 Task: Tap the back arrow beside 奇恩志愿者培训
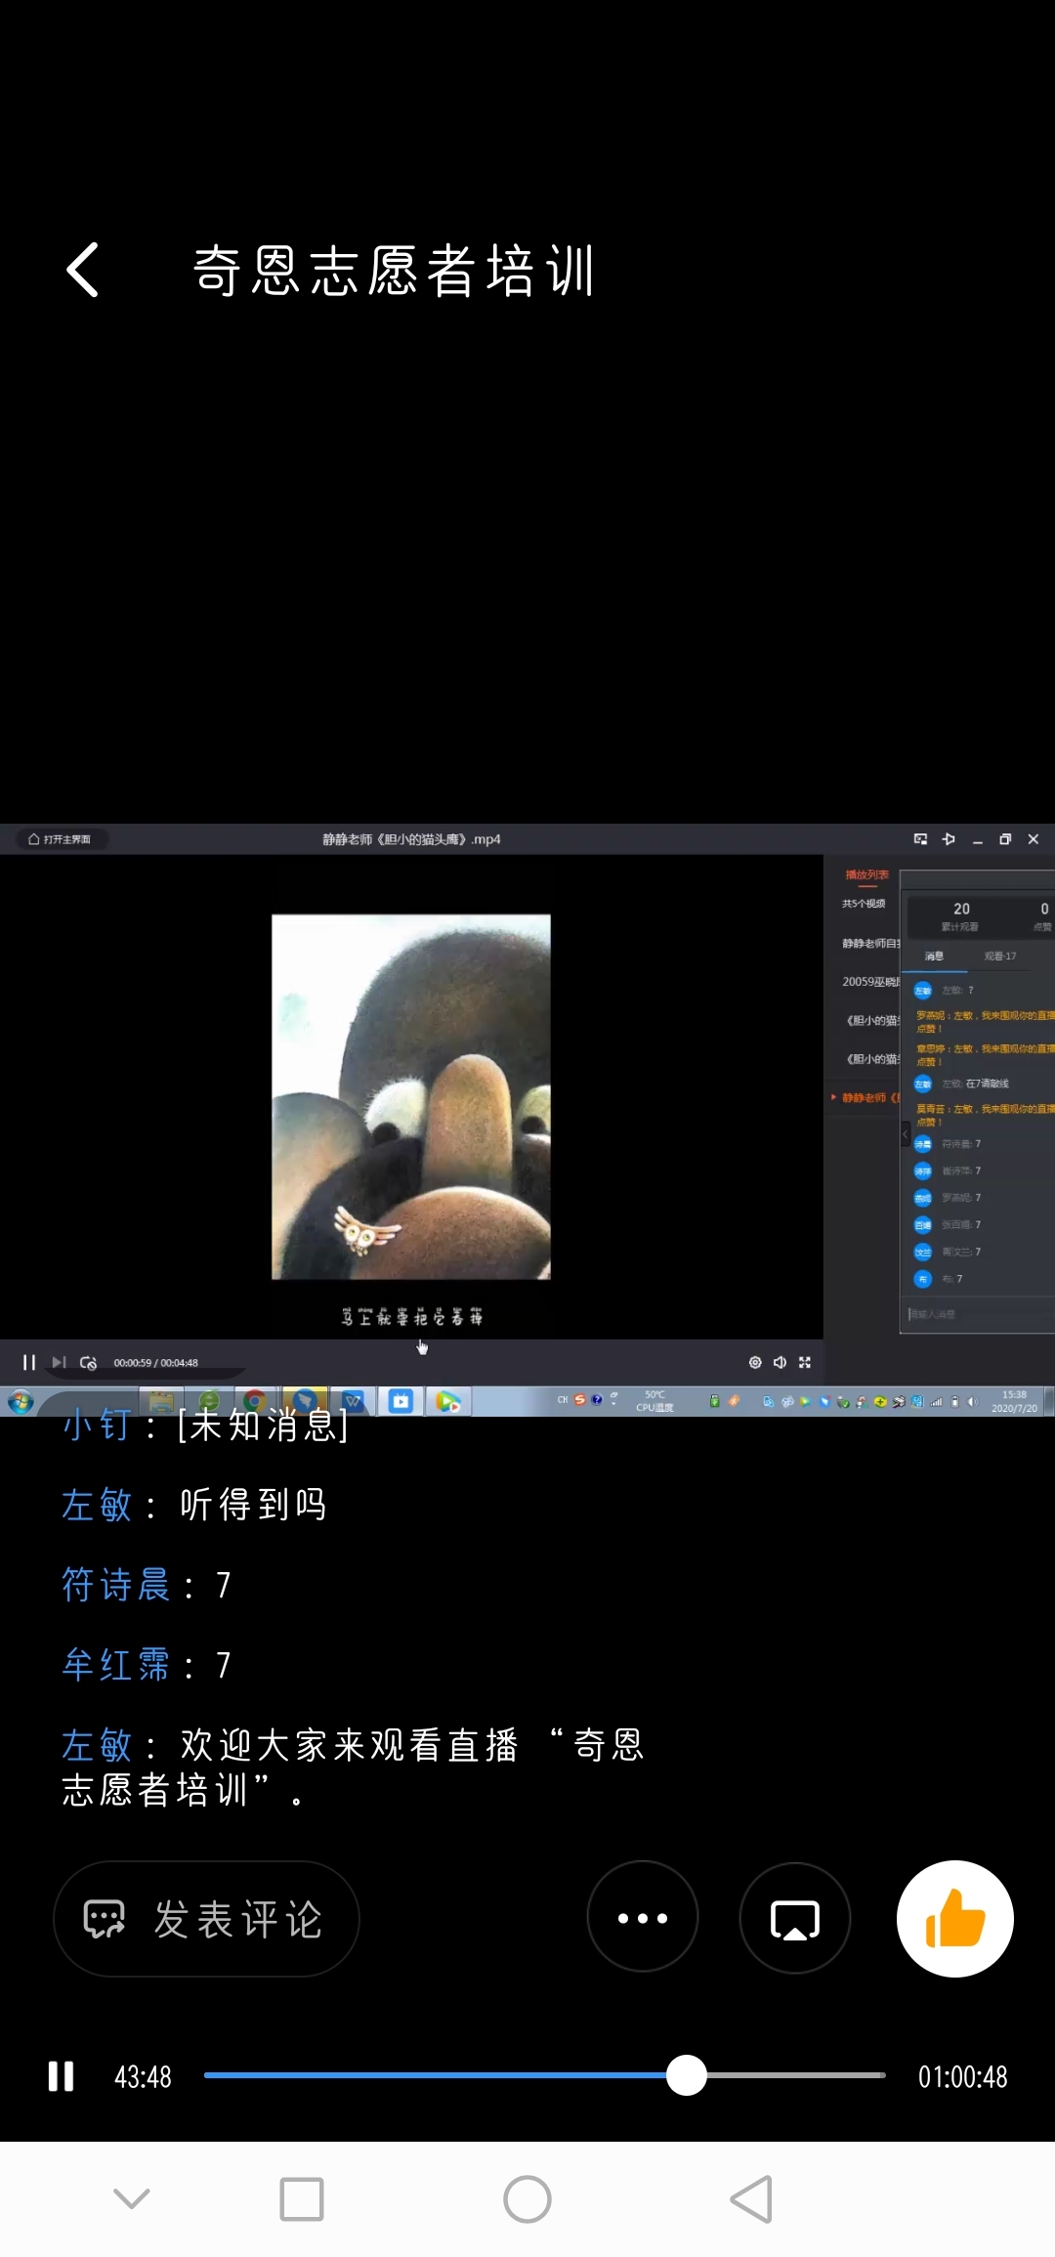83,271
